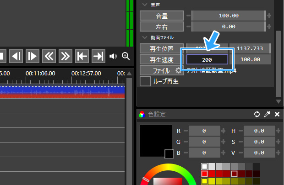Step back one frame in playback controls

[16, 56]
